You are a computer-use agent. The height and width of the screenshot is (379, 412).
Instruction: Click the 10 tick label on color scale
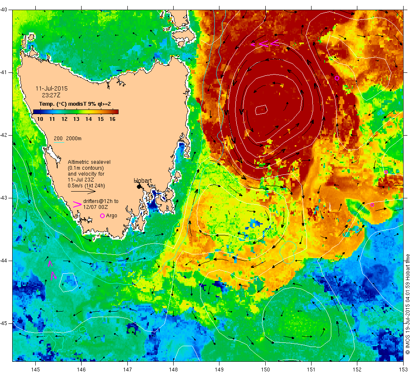pos(40,119)
